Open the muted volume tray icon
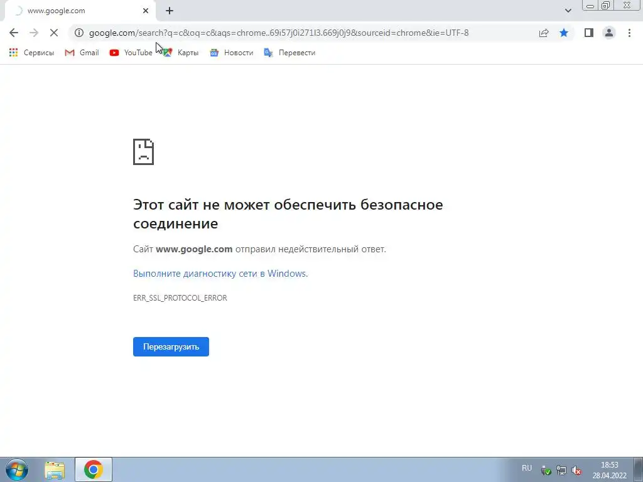643x482 pixels. tap(576, 471)
